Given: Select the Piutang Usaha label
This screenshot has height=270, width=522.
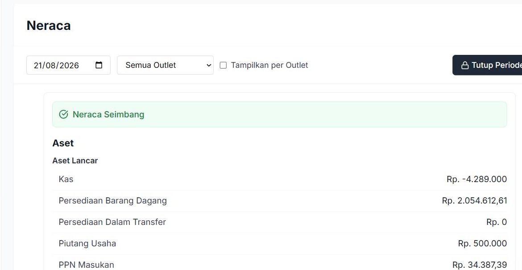Looking at the screenshot, I should tap(87, 243).
